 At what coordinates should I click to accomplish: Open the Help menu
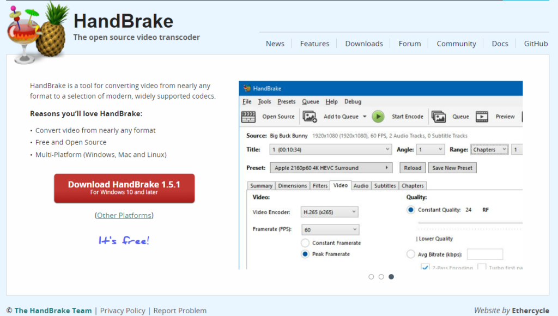tap(332, 101)
